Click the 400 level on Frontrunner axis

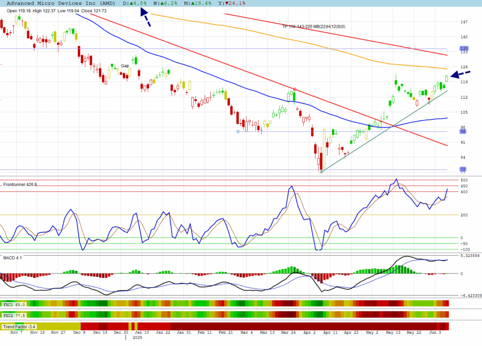(464, 192)
